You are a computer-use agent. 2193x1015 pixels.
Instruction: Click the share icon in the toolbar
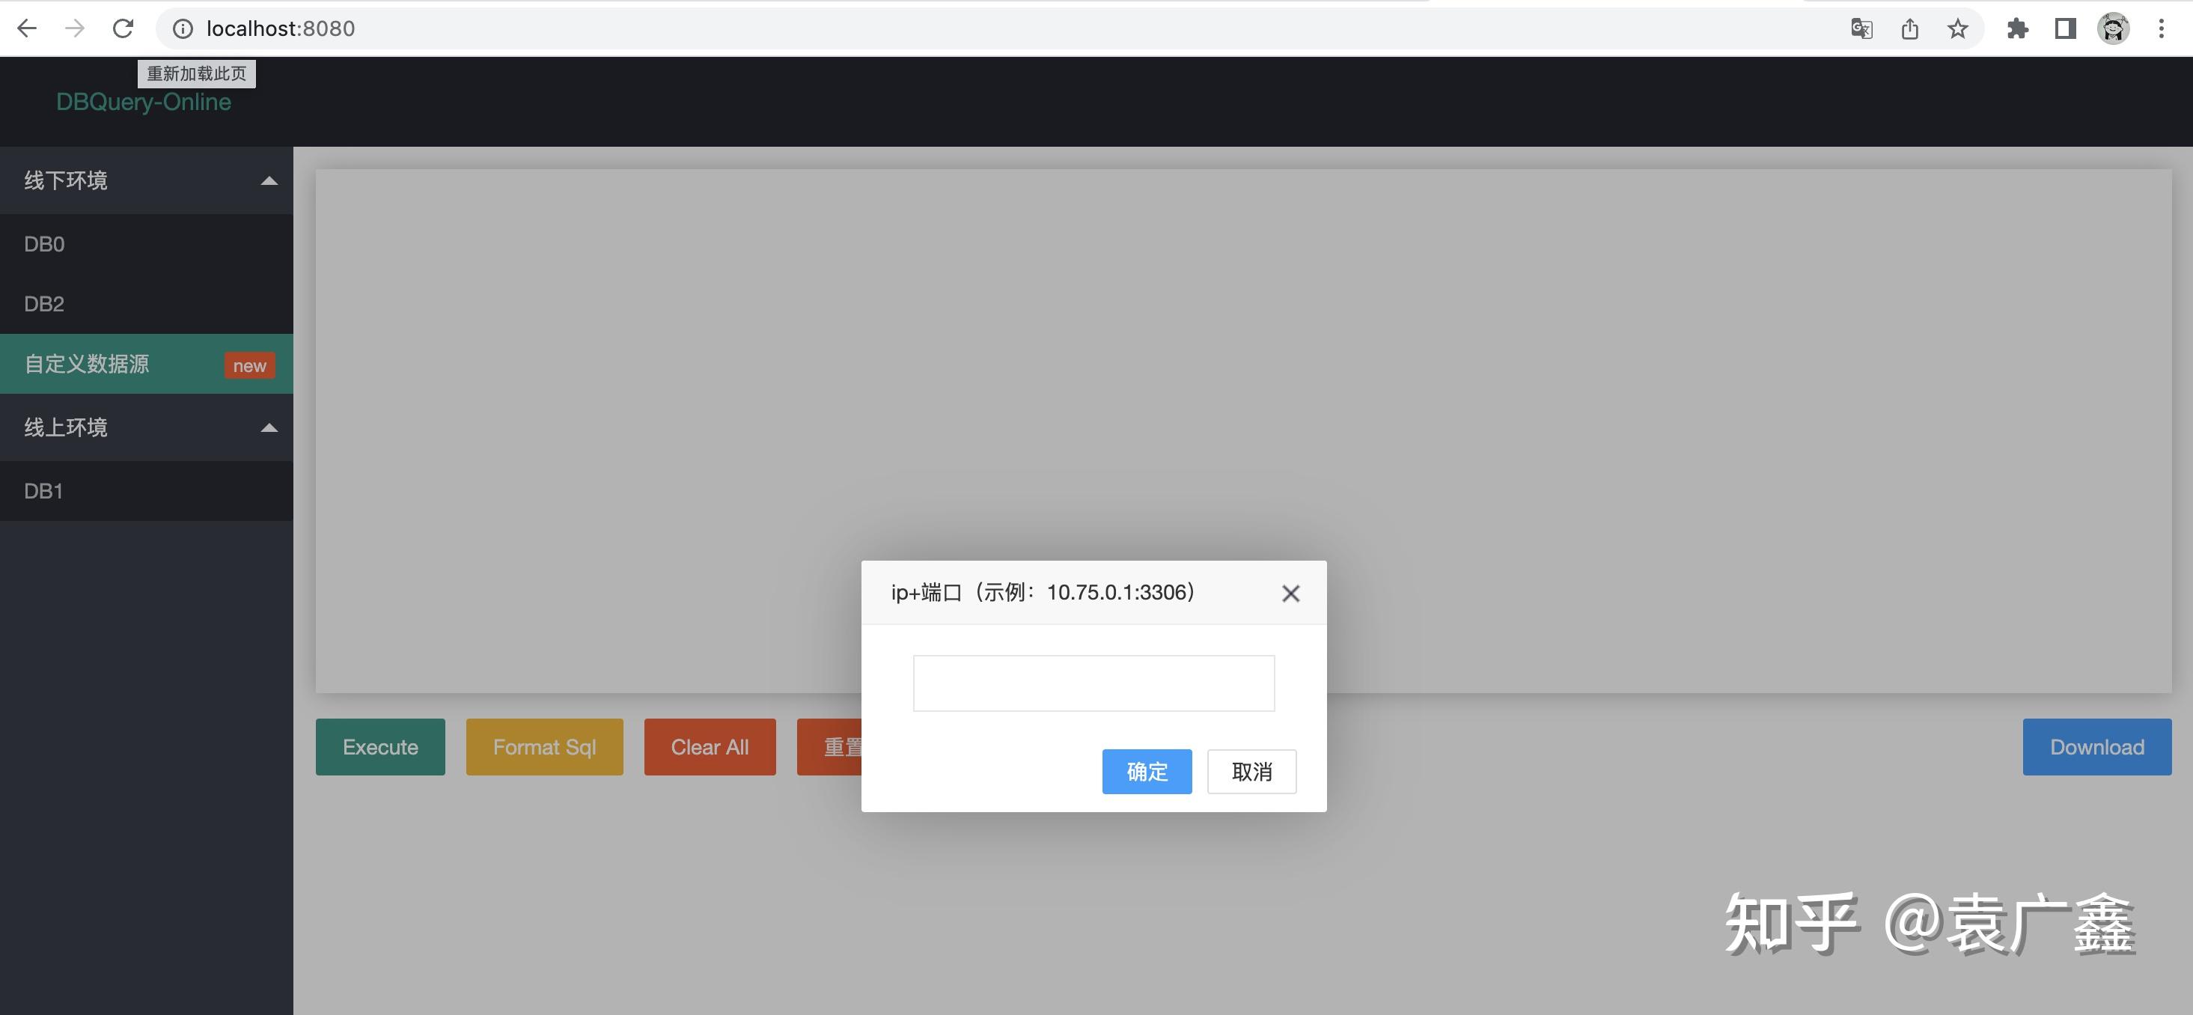pyautogui.click(x=1909, y=28)
